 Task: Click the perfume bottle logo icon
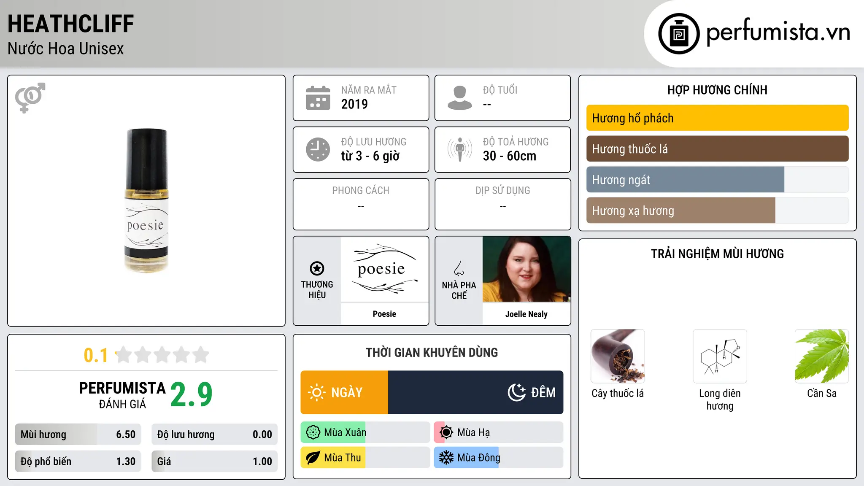679,34
